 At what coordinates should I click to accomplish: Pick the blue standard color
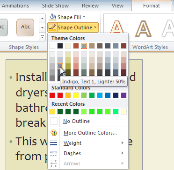click(108, 95)
